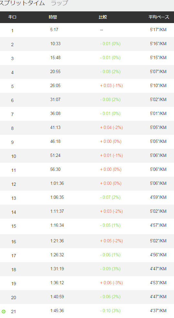Click the 平均ペース column header

tap(159, 17)
